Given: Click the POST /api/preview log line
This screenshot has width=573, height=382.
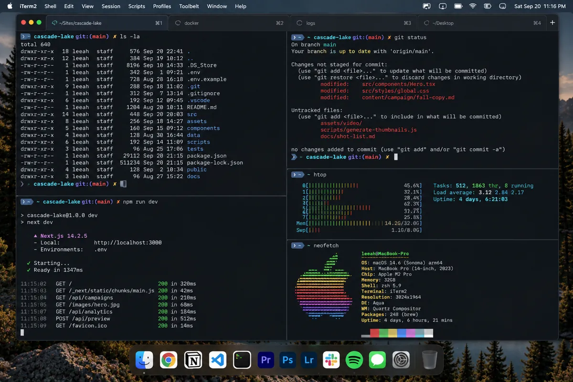Looking at the screenshot, I should 108,318.
